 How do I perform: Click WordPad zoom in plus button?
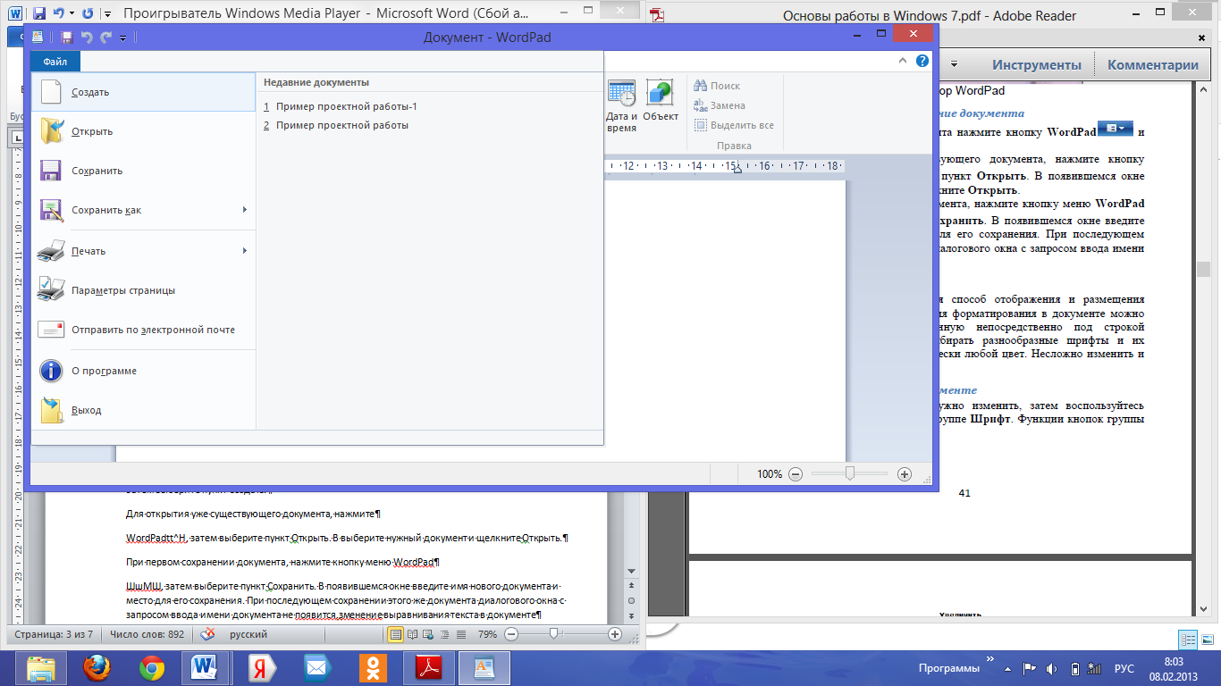click(905, 474)
